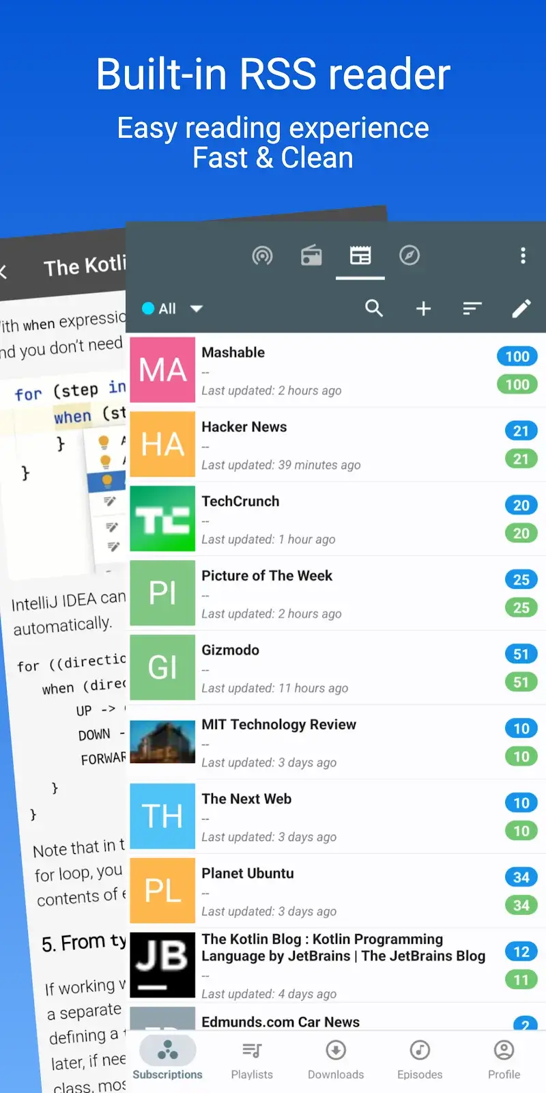Tap the MIT Technology Review thumbnail
Viewport: 546px width, 1093px height.
click(x=162, y=743)
